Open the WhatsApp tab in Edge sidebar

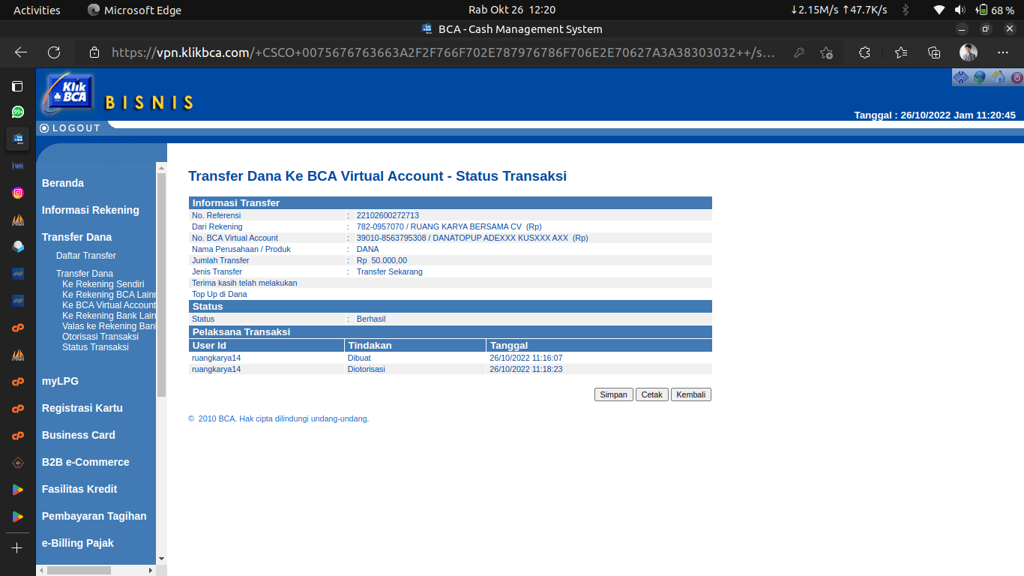(x=18, y=112)
